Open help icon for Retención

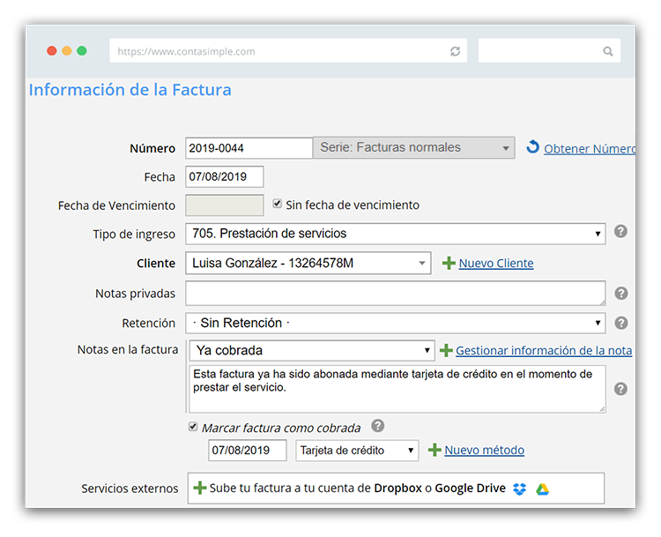click(621, 323)
